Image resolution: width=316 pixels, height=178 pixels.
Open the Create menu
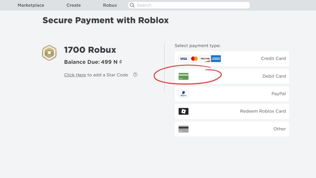73,5
